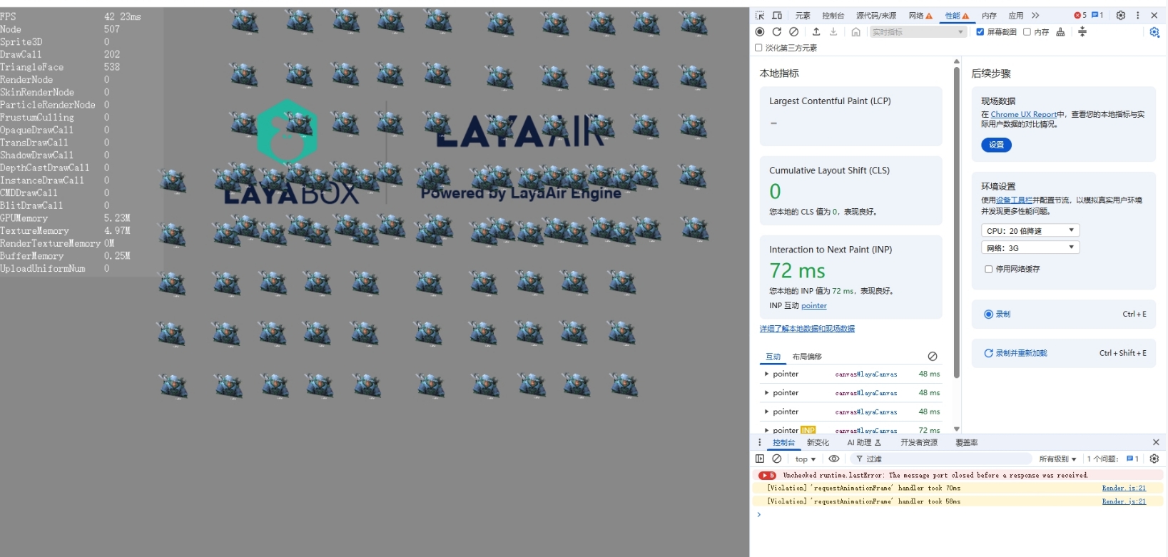Click the Largest Contentful Paint (LCP) card
The height and width of the screenshot is (557, 1168).
850,116
